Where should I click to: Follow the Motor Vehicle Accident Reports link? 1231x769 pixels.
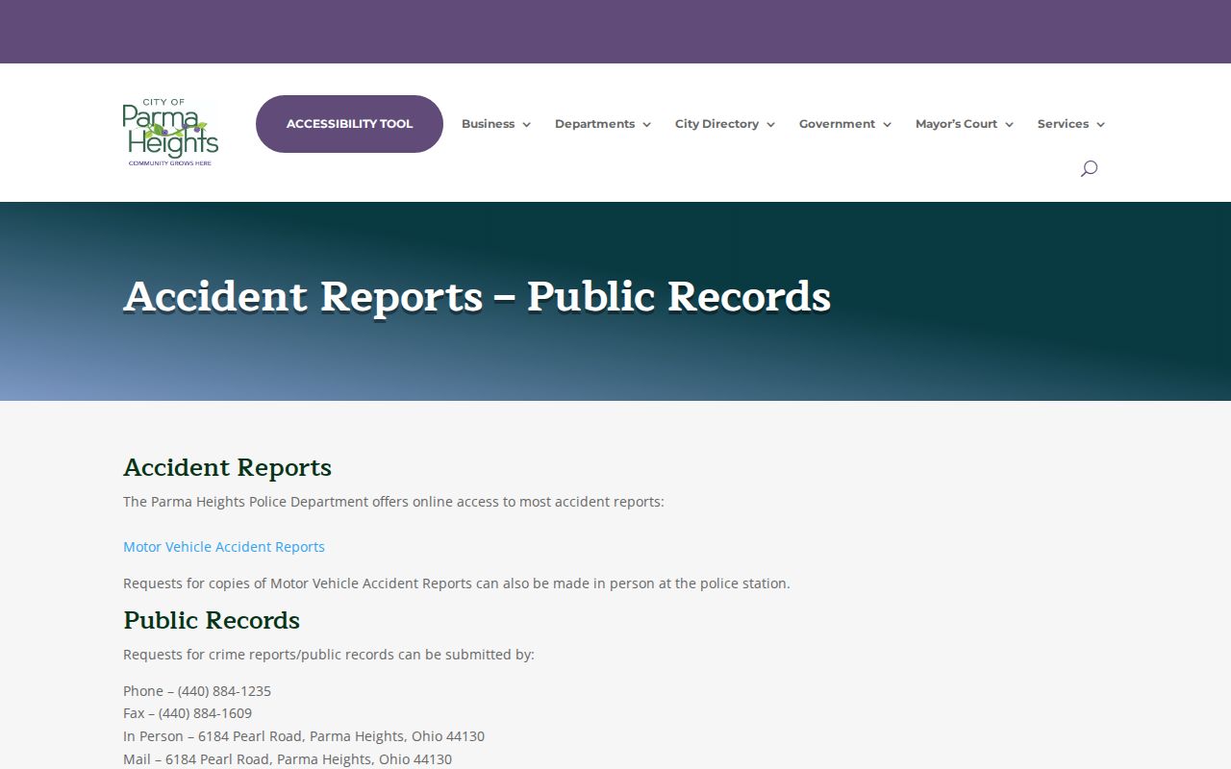[x=224, y=547]
